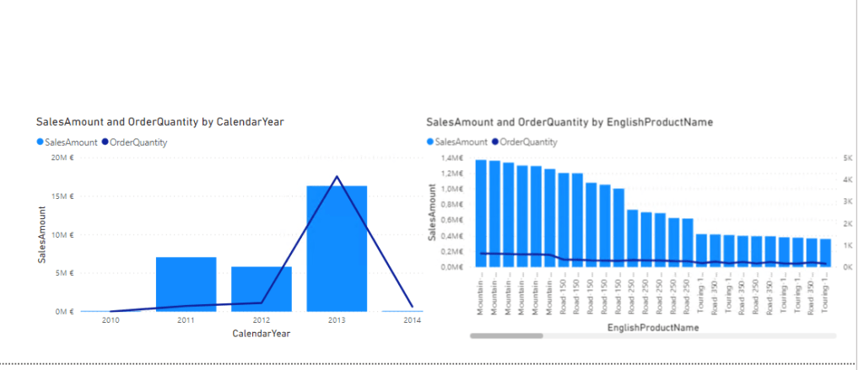Image resolution: width=864 pixels, height=370 pixels.
Task: Click OrderQuantity legend marker in CalendarYear chart
Action: pyautogui.click(x=105, y=142)
